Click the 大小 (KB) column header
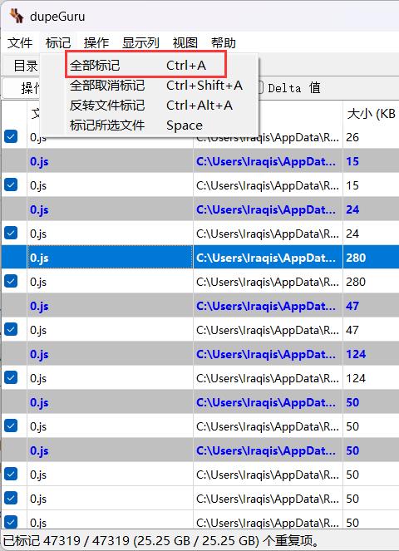The width and height of the screenshot is (399, 551). [x=371, y=114]
